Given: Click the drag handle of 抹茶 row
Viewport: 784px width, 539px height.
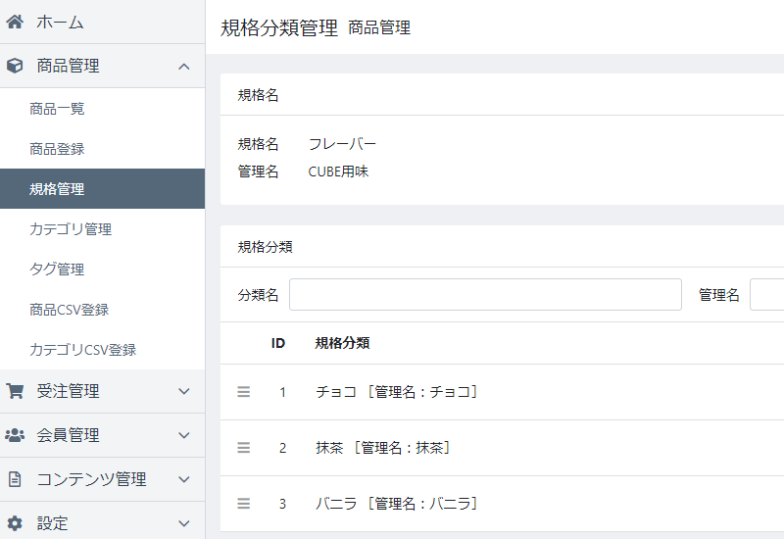Looking at the screenshot, I should (243, 448).
